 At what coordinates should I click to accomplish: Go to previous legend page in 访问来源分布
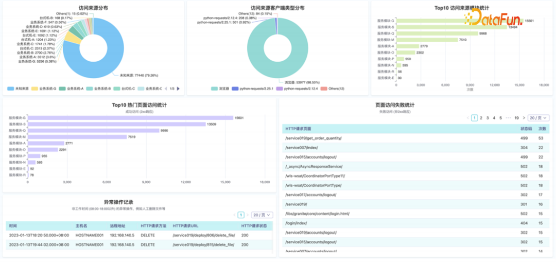(166, 89)
